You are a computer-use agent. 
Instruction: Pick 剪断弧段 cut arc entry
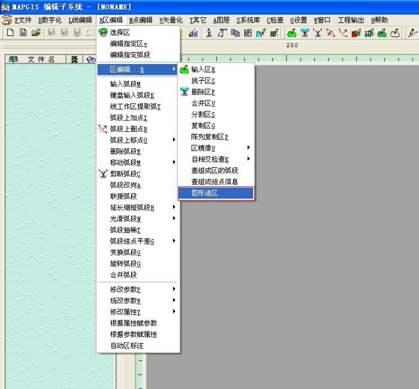tap(125, 174)
